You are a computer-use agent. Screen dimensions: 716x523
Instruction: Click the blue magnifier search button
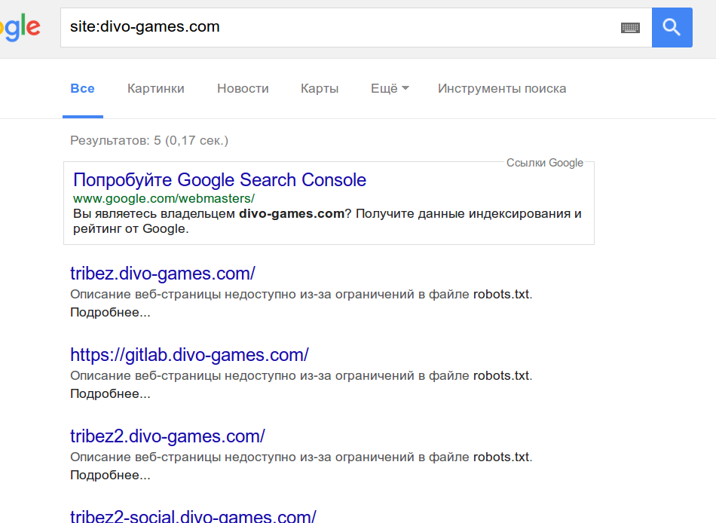[x=672, y=27]
